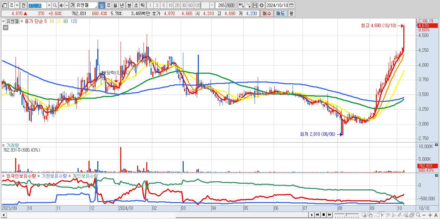This screenshot has height=219, width=440.
Task: Fast forward chart replay button
Action: (x=329, y=215)
